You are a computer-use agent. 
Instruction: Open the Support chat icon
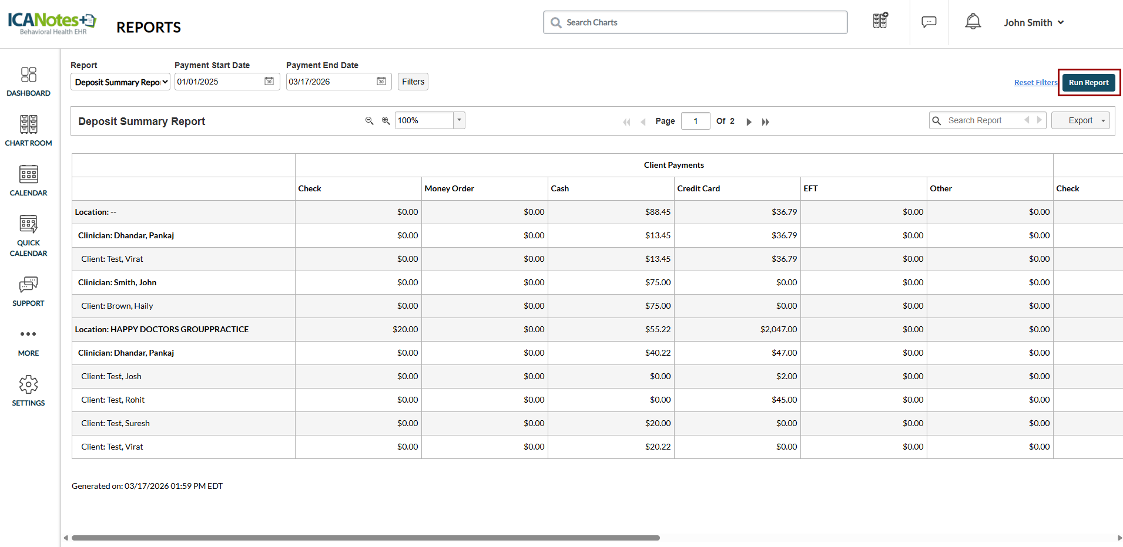pos(28,291)
